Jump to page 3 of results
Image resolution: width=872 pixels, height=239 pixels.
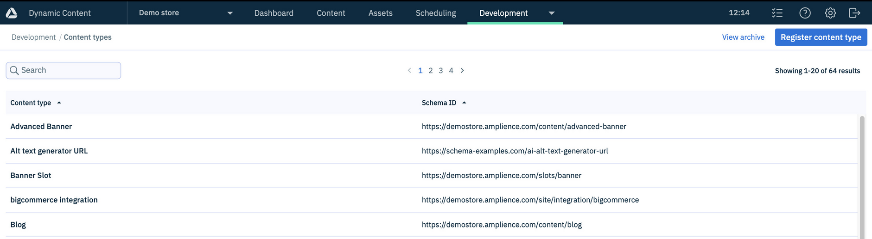click(x=441, y=71)
